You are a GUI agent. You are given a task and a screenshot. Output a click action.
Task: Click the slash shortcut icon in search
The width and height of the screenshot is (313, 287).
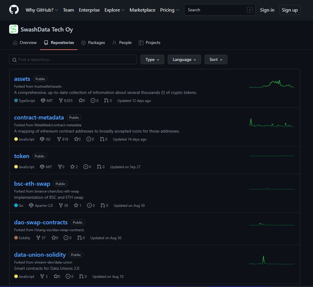point(250,10)
